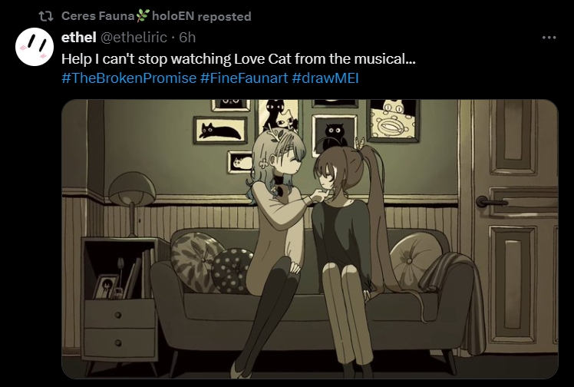Click the photo frame inside the nightstand
Viewport: 574px width, 387px height.
[106, 286]
